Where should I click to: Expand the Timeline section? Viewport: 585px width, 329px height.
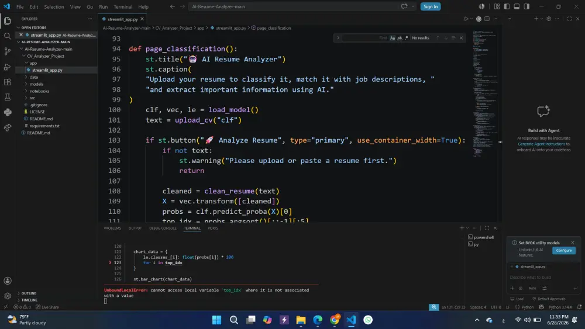click(29, 300)
